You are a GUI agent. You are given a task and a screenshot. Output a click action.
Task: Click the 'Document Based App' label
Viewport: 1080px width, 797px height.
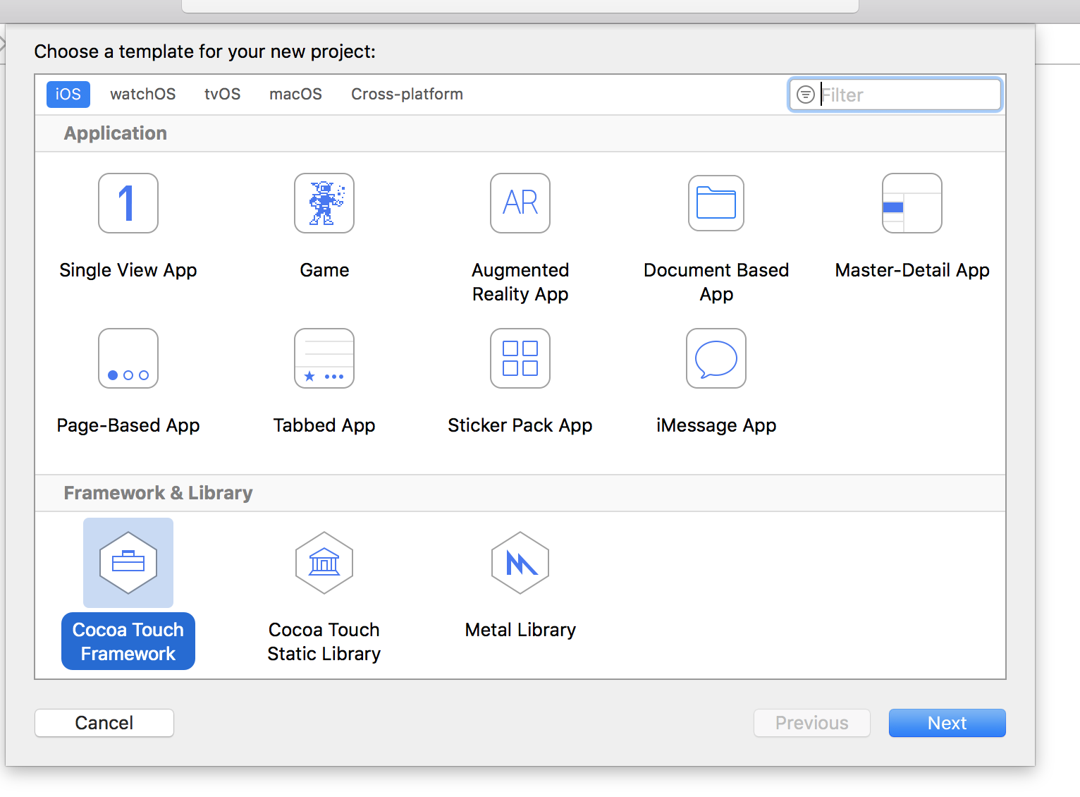coord(716,282)
